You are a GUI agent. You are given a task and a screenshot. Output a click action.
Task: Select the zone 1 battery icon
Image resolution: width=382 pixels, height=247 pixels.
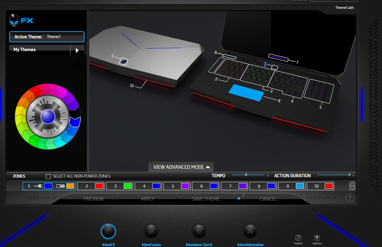coord(61,186)
